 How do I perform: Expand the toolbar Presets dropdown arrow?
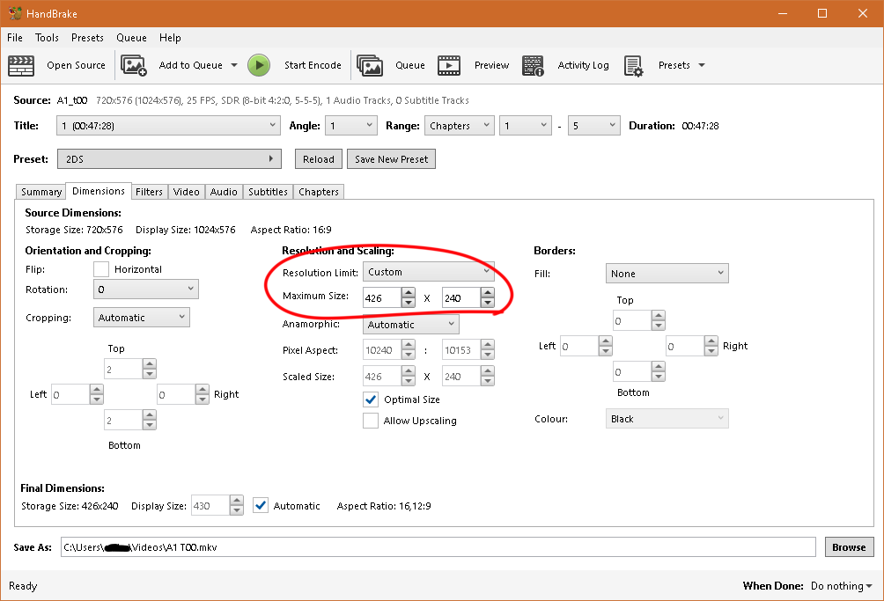[x=702, y=65]
